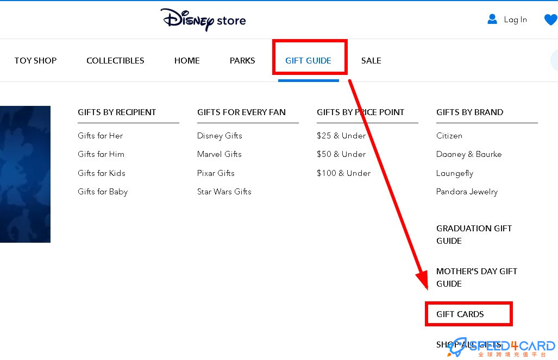The height and width of the screenshot is (360, 558).
Task: Click the GIFT CARDS link
Action: tap(460, 314)
